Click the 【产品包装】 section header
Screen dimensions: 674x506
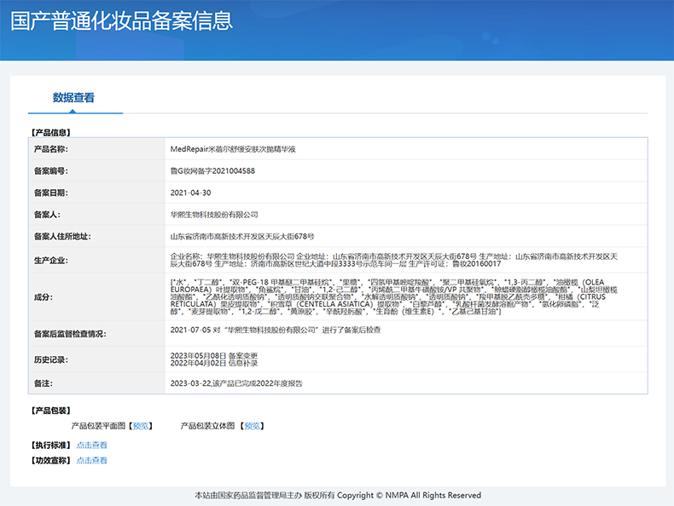(50, 411)
